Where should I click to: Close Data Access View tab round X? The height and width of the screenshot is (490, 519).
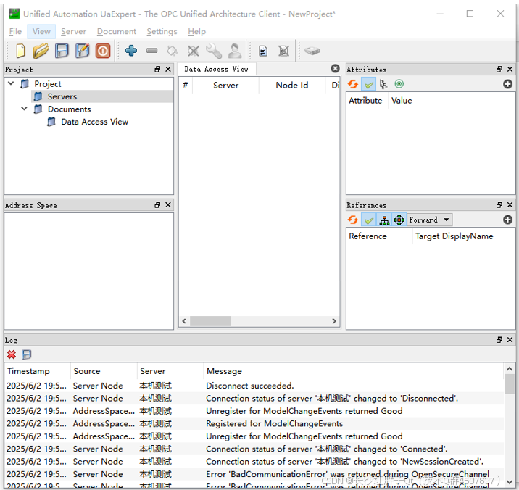336,69
